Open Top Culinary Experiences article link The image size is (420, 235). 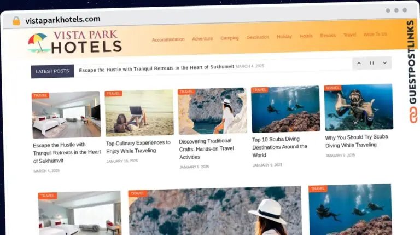[x=138, y=146]
